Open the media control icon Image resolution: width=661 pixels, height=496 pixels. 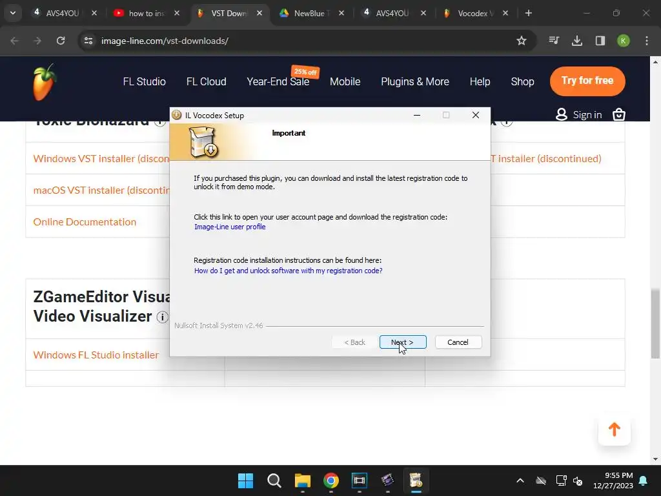tap(554, 41)
